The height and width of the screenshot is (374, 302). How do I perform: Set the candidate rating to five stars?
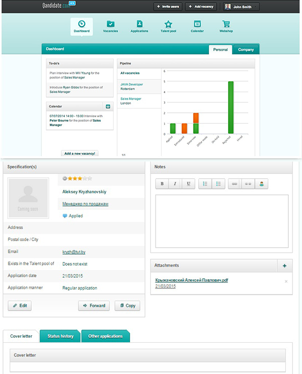pos(89,178)
